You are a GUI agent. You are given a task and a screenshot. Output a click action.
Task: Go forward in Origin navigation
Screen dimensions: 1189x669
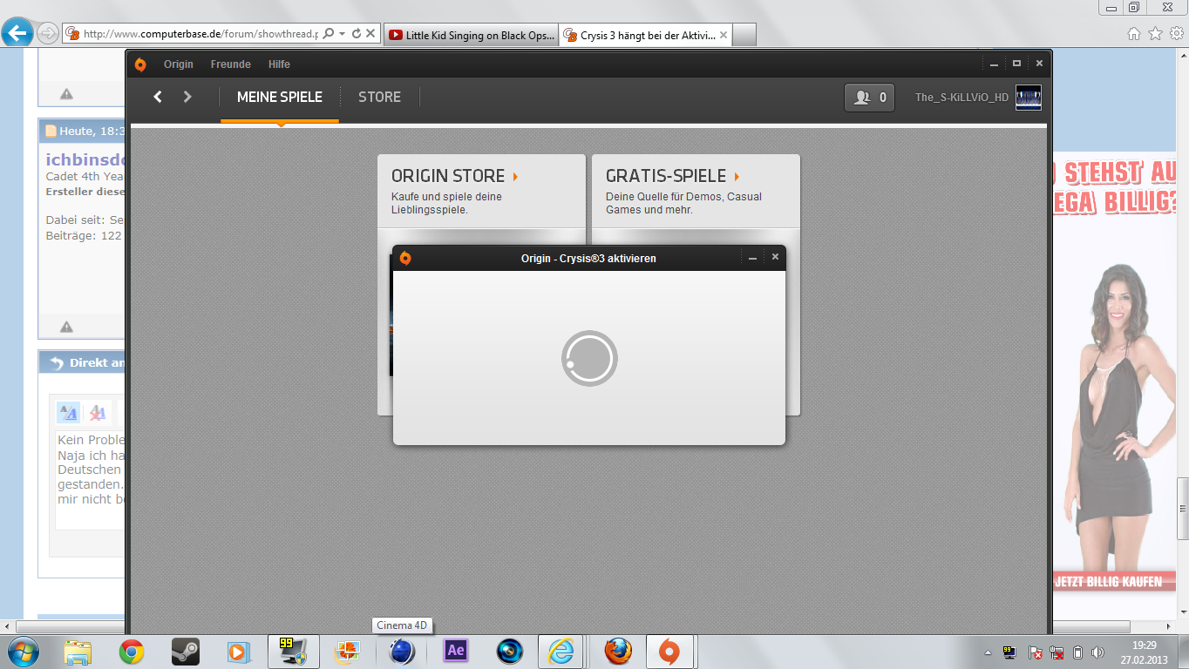[x=187, y=97]
